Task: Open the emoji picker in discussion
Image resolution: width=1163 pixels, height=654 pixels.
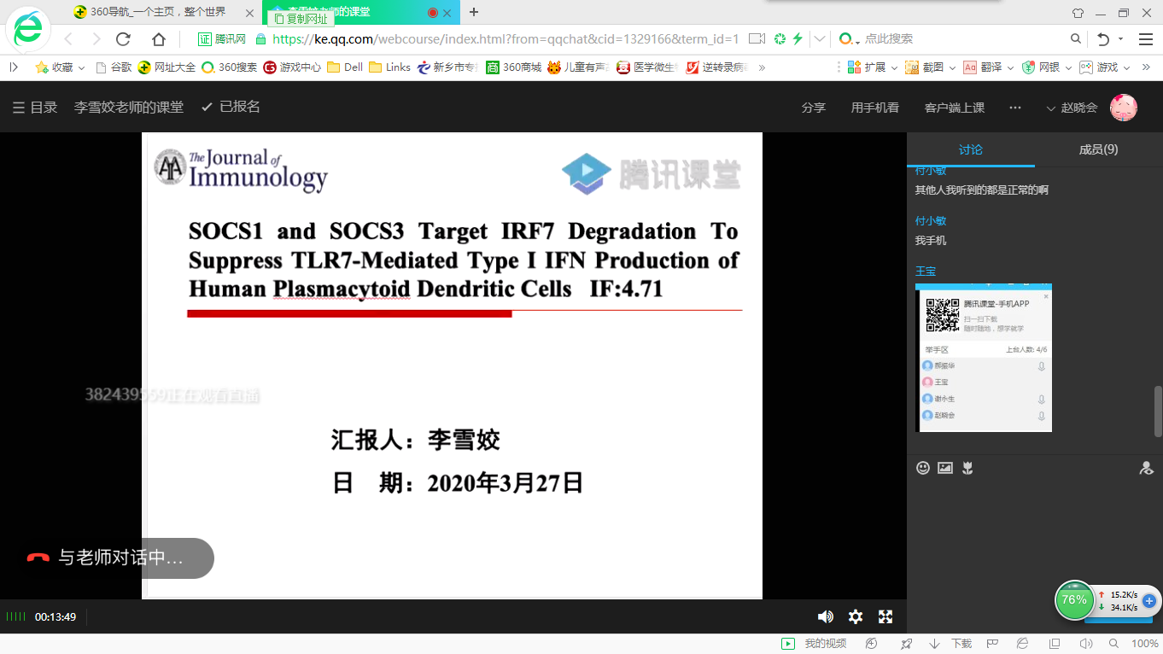Action: pyautogui.click(x=923, y=468)
